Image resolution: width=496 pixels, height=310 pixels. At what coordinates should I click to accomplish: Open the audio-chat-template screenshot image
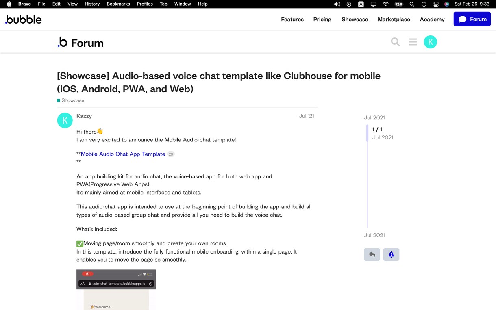coord(116,290)
